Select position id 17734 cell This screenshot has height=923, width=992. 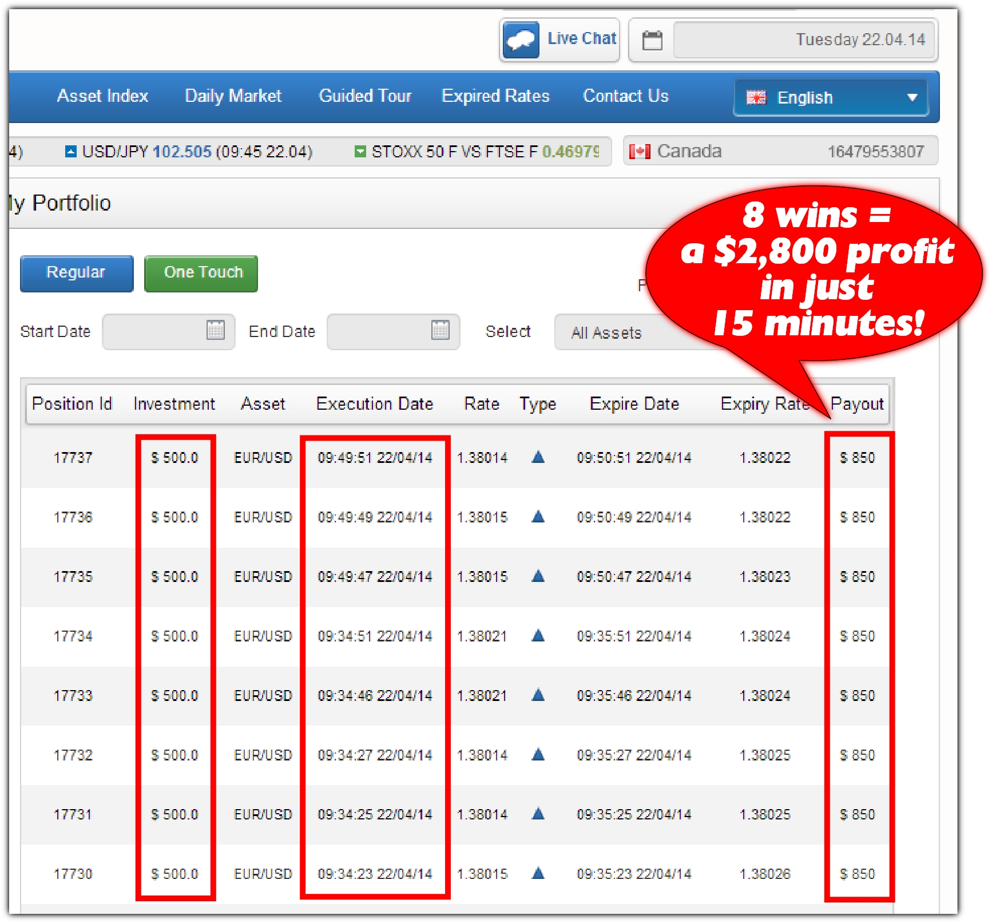pos(73,636)
